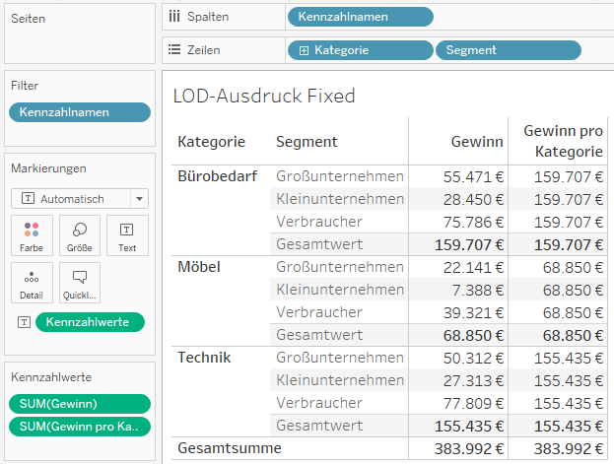This screenshot has width=614, height=464.
Task: Click the Zeilen rows shelf icon
Action: (x=174, y=49)
